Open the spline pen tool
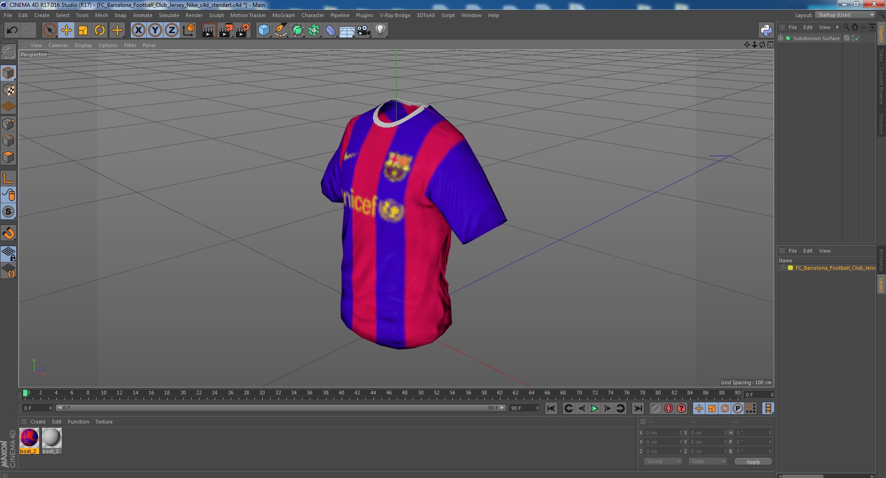This screenshot has width=886, height=478. (x=281, y=30)
